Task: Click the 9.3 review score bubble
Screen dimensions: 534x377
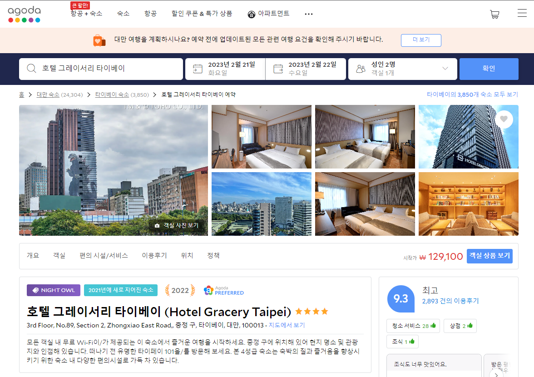Action: [400, 299]
